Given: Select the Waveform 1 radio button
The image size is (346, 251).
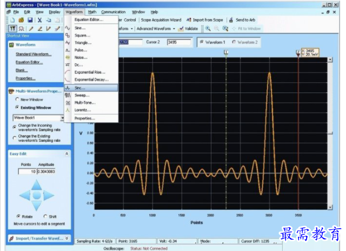Looking at the screenshot, I should (202, 42).
